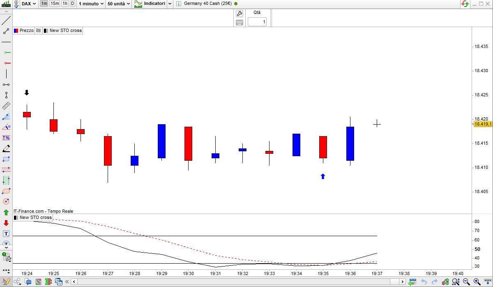
Task: Select the green up arrow tool
Action: tap(6, 212)
